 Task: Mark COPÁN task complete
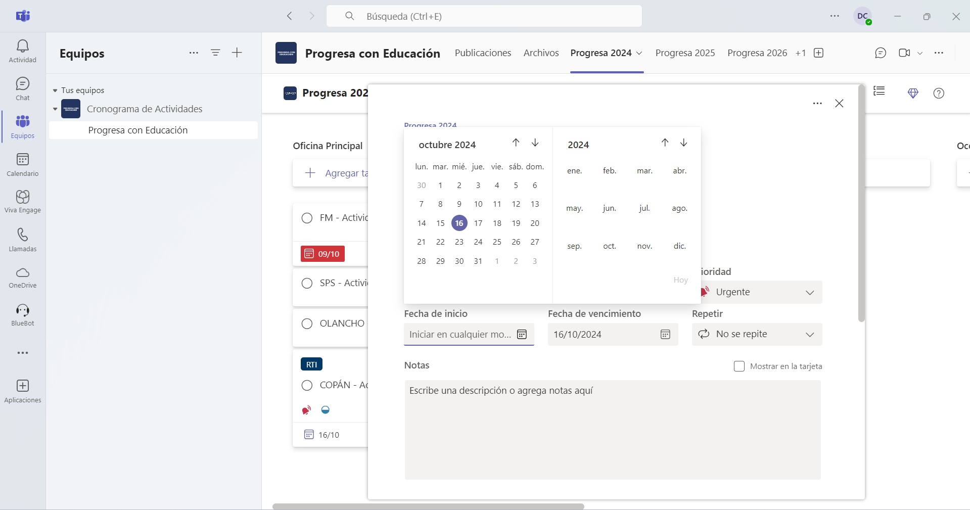coord(307,385)
